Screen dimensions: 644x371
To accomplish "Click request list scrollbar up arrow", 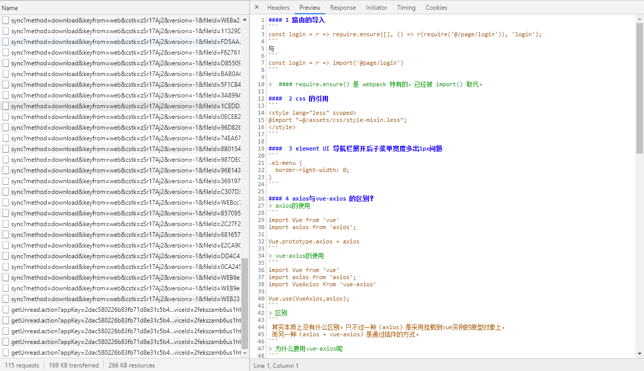I will [x=245, y=18].
